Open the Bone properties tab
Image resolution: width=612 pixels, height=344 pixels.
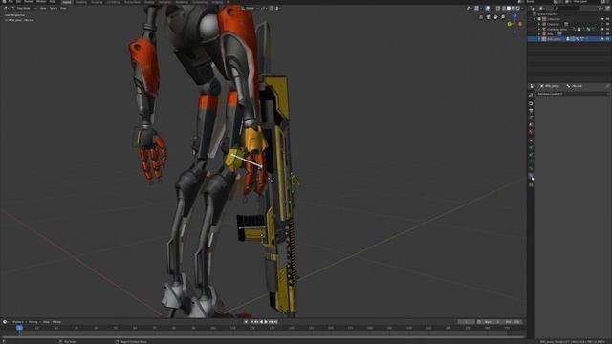click(531, 168)
